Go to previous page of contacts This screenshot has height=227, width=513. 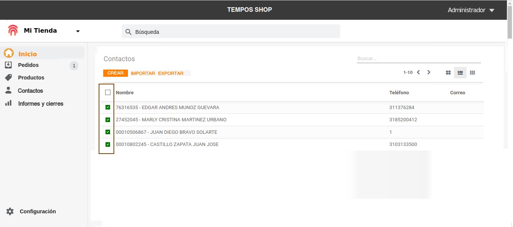click(418, 72)
